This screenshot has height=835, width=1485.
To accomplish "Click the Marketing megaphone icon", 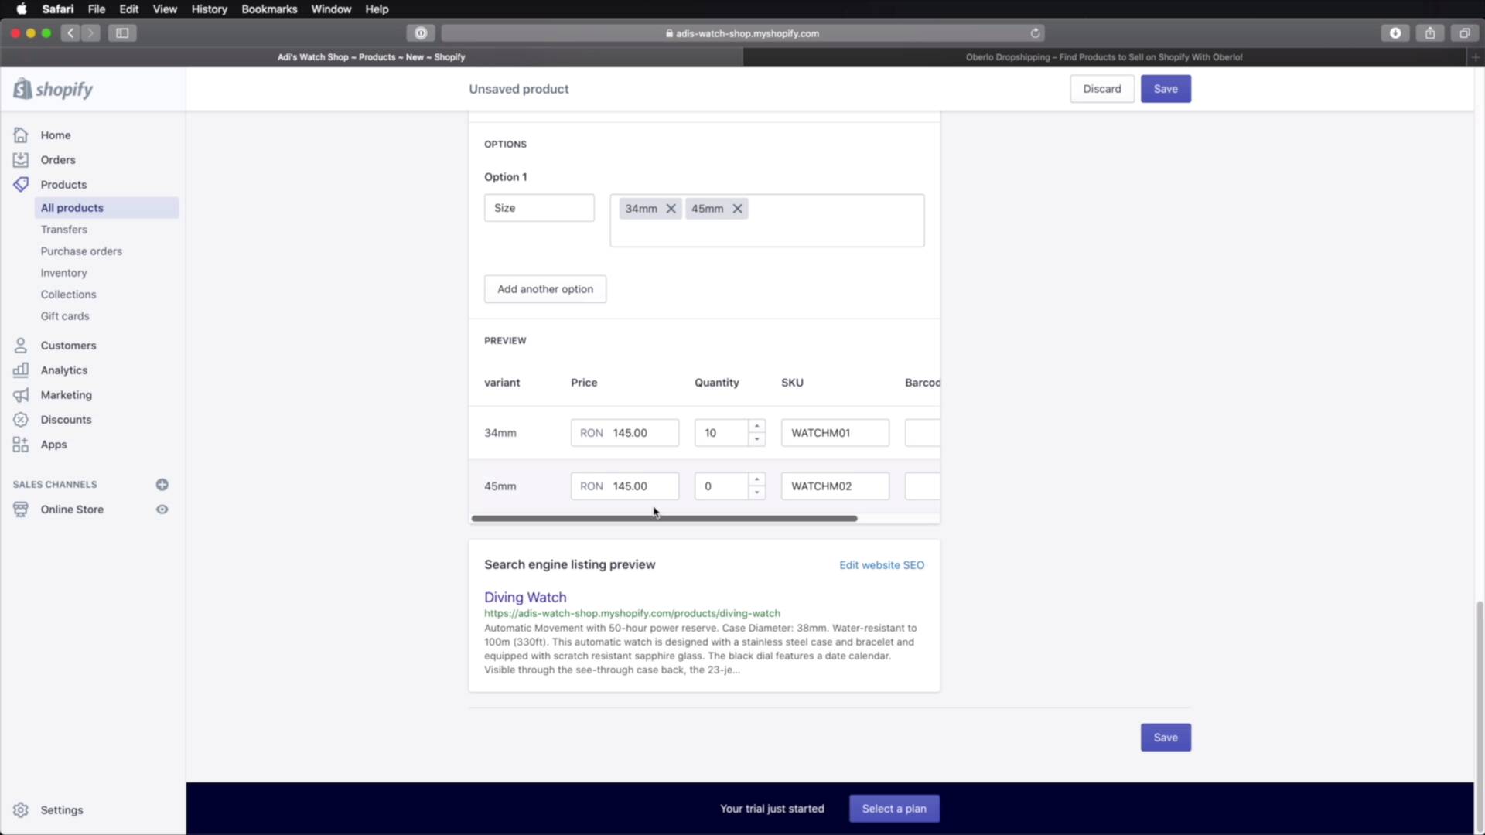I will point(21,395).
